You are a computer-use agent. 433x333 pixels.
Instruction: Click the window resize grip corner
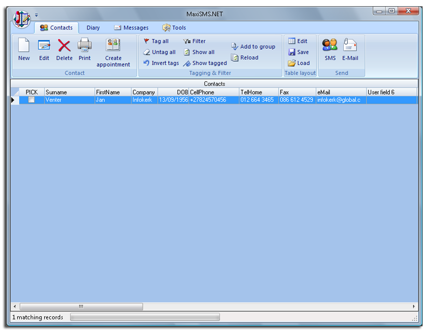[415, 318]
